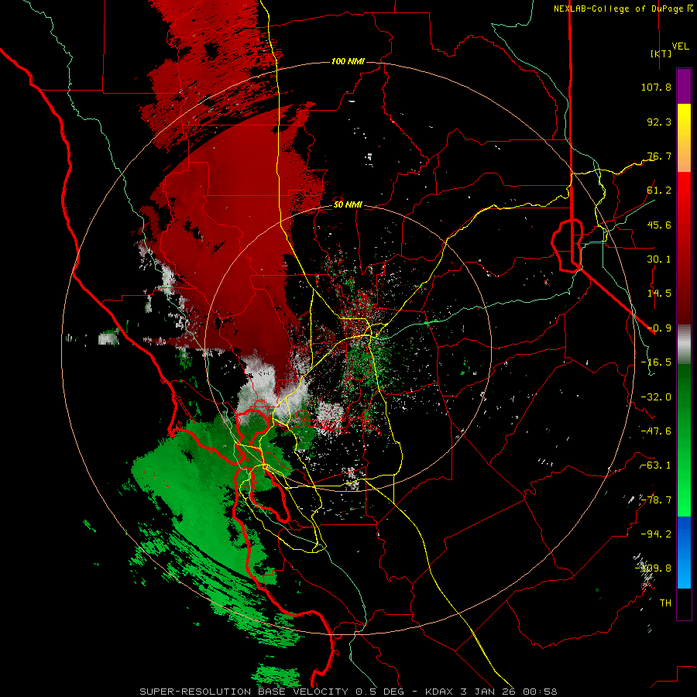Pick the purple segment of the velocity color bar
Viewport: 697px width, 697px height.
click(x=684, y=86)
